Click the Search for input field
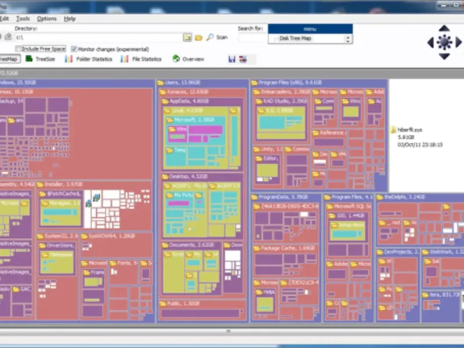Screen dimensions: 464x348 [x=253, y=38]
